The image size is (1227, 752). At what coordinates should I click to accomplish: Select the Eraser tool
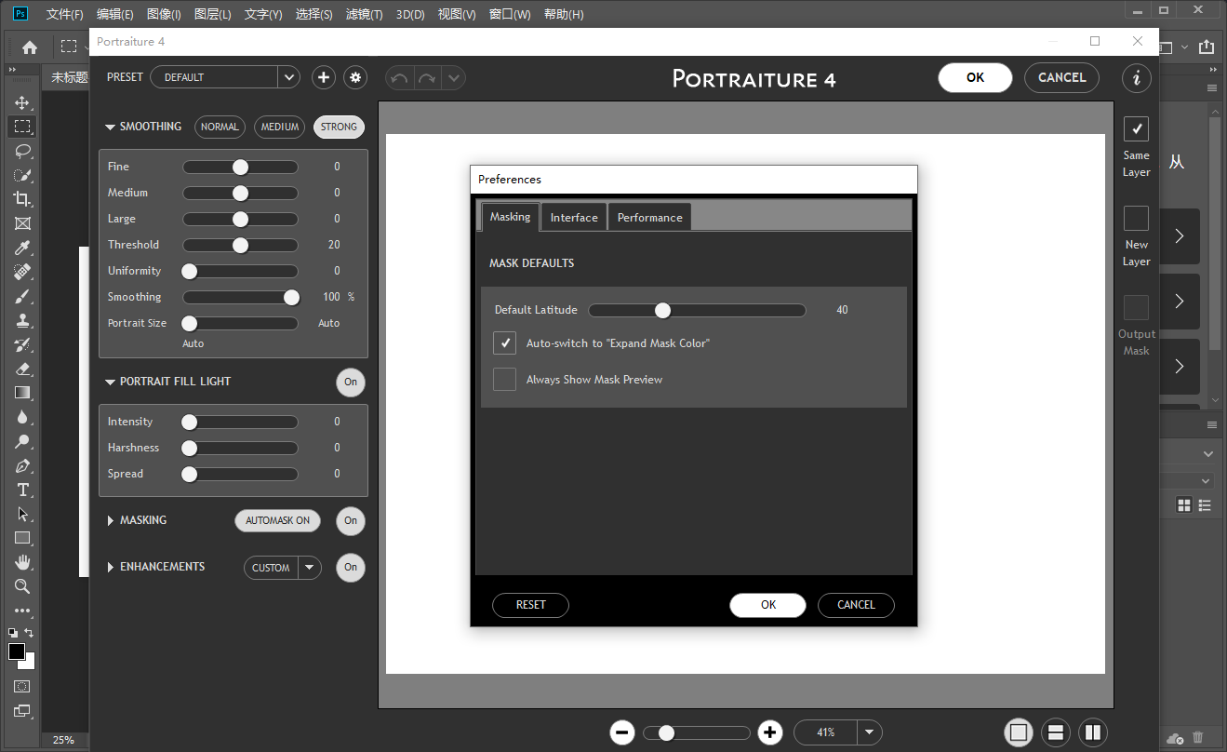pos(22,369)
